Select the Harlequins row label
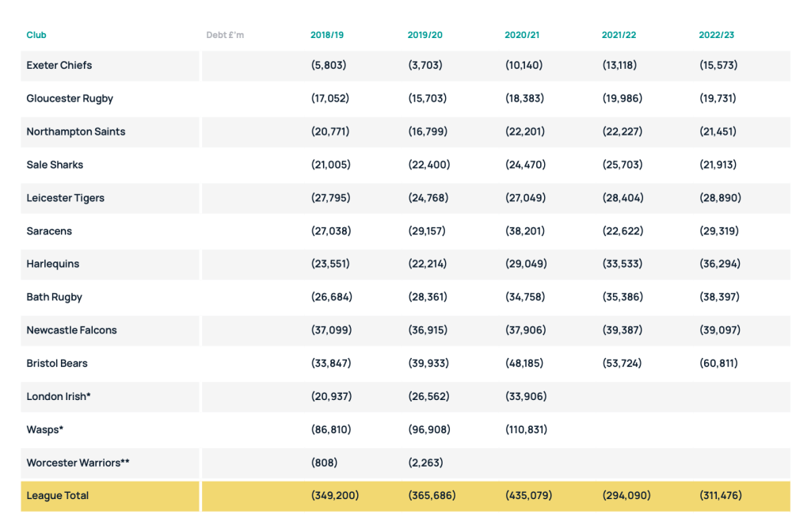The width and height of the screenshot is (811, 522). (x=53, y=264)
